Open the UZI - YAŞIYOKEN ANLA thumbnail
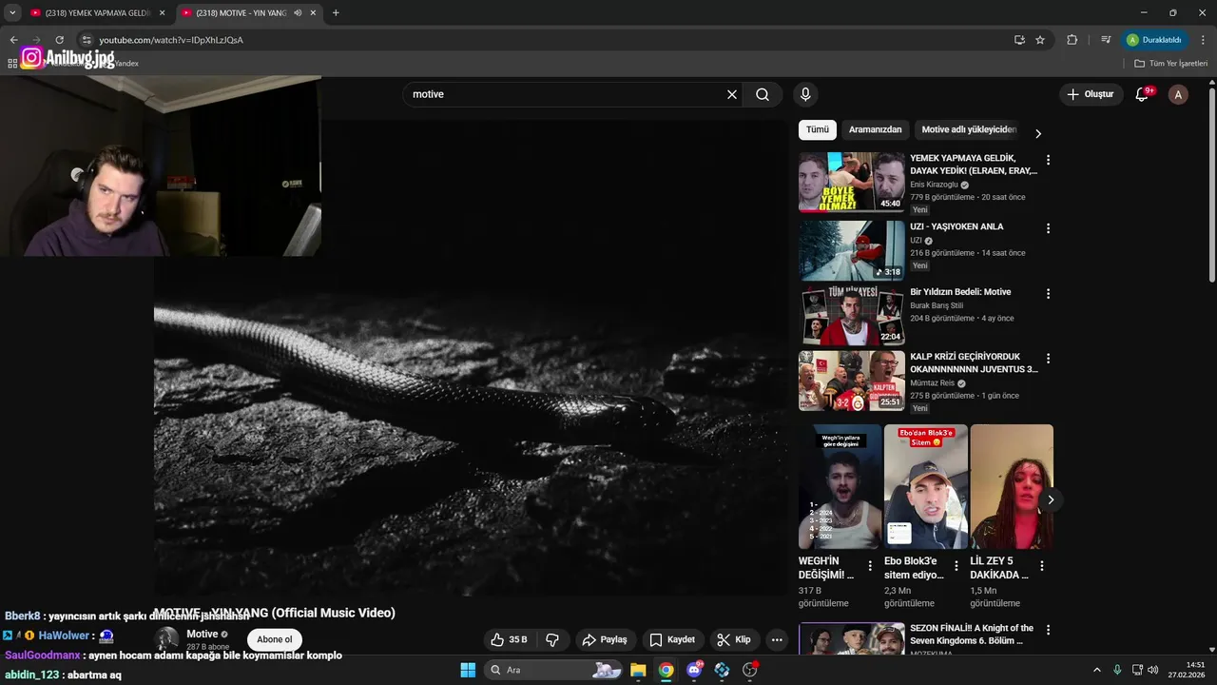 tap(852, 250)
